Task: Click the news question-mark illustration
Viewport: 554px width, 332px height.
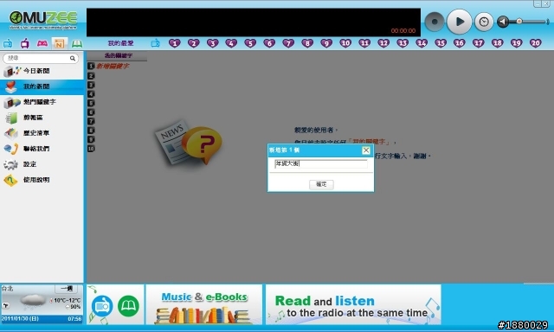Action: point(189,143)
